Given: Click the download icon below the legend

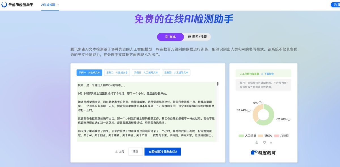Looking at the screenshot, I should (x=271, y=142).
